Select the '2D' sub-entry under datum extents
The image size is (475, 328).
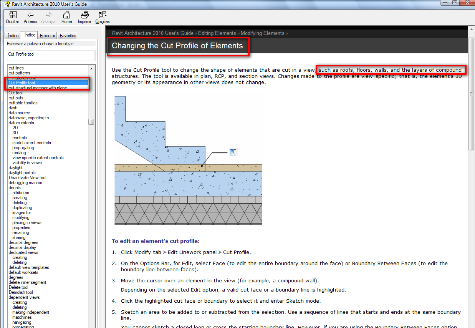pyautogui.click(x=15, y=128)
